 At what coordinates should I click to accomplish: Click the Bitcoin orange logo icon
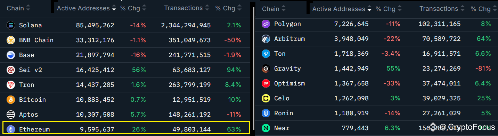coord(10,100)
